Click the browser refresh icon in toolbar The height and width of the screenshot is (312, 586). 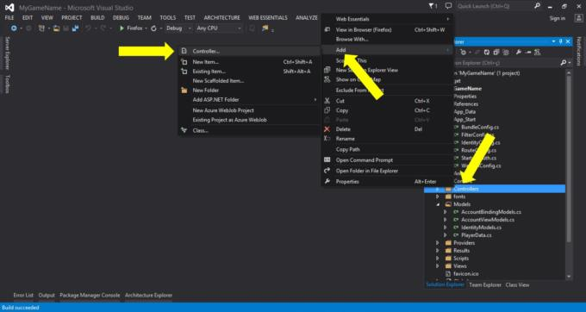tap(153, 28)
